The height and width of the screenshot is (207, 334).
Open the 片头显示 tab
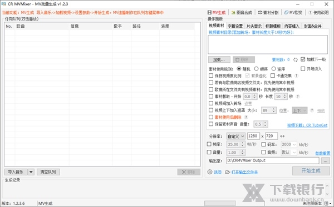point(254,26)
